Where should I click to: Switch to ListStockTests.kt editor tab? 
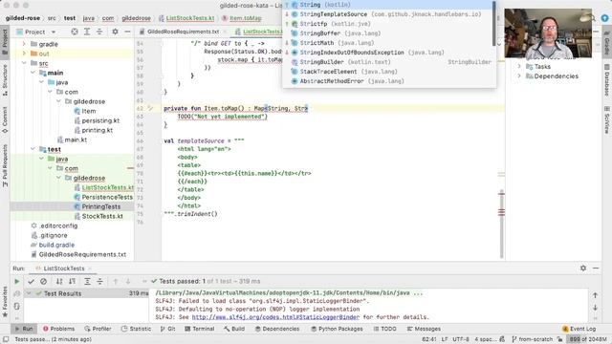[259, 32]
